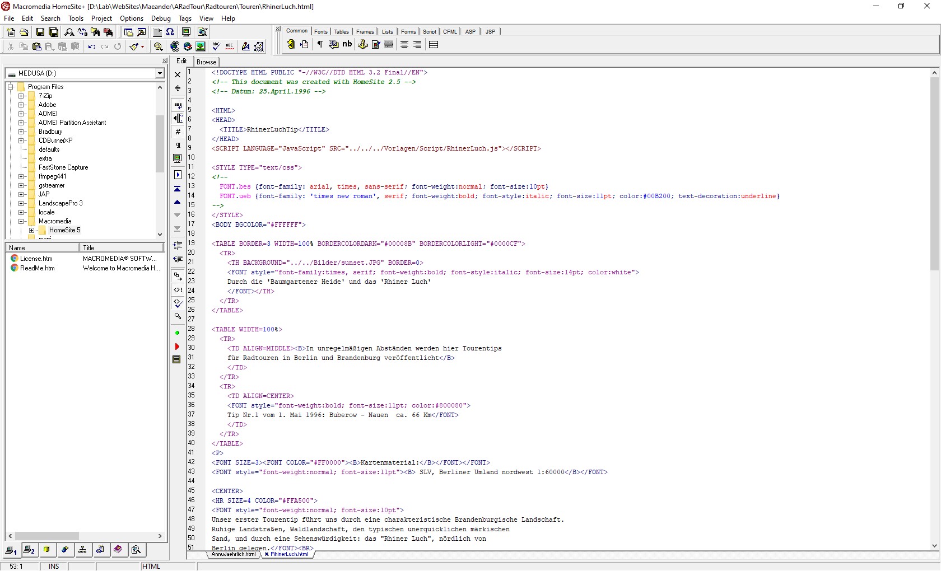941x571 pixels.
Task: Sort files by the Name column header
Action: click(42, 248)
